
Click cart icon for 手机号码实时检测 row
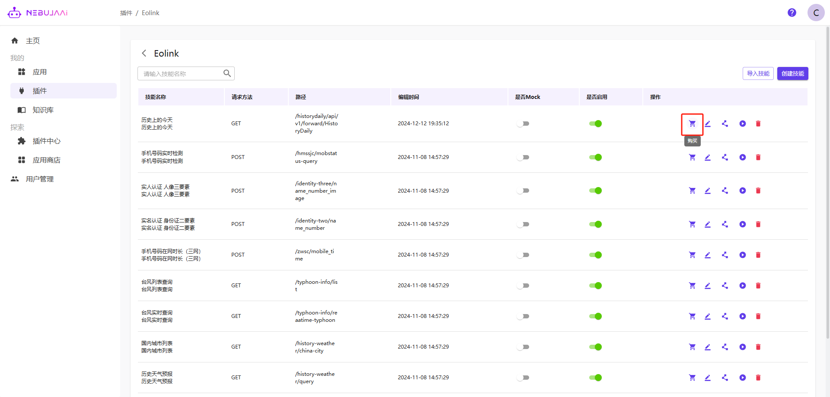(692, 157)
